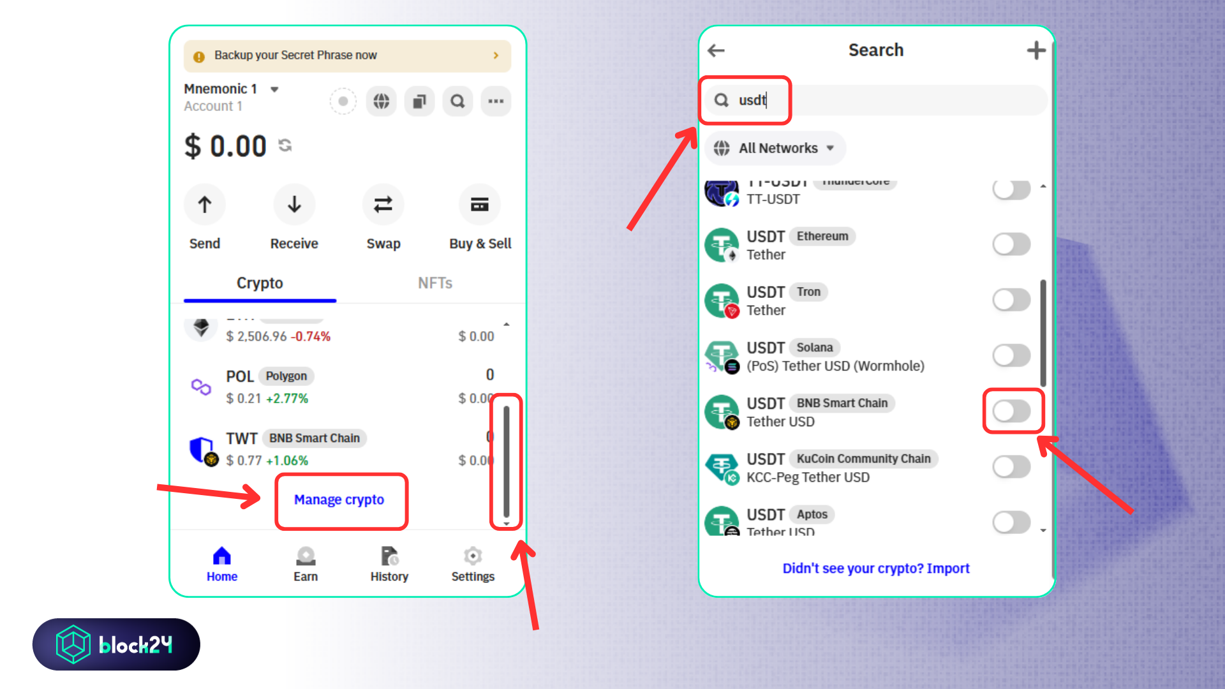Viewport: 1225px width, 689px height.
Task: Click the search results scrollbar thumb
Action: click(1043, 332)
